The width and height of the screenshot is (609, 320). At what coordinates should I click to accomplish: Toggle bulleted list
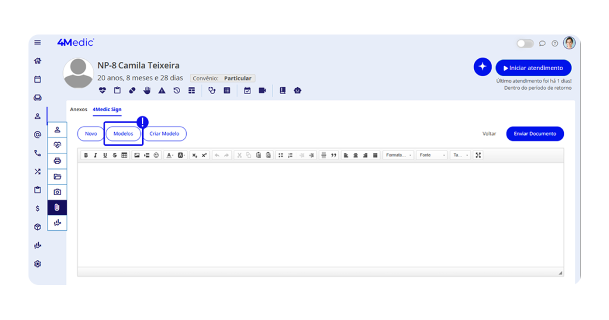281,155
